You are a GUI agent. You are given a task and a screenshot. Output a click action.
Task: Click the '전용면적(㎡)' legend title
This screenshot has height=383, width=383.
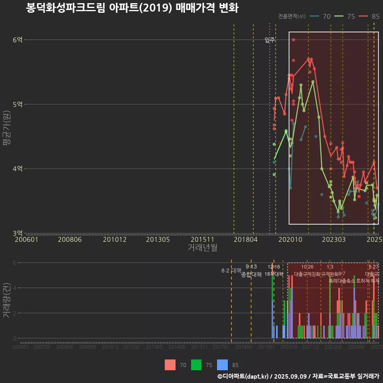coord(292,16)
